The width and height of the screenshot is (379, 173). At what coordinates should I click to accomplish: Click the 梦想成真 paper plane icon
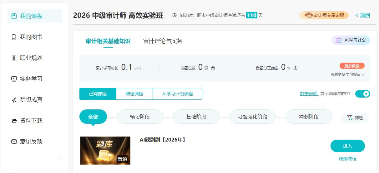pyautogui.click(x=14, y=100)
